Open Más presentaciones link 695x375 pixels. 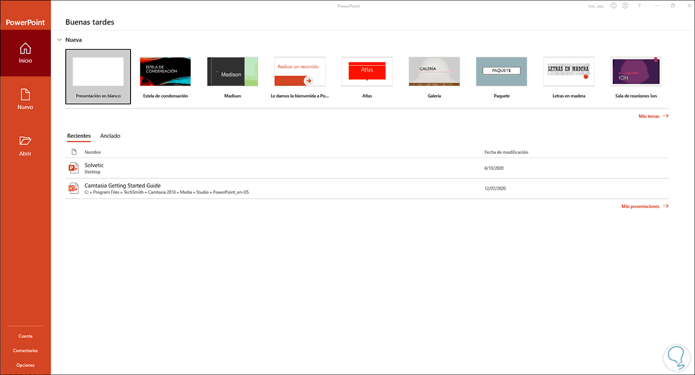[640, 206]
